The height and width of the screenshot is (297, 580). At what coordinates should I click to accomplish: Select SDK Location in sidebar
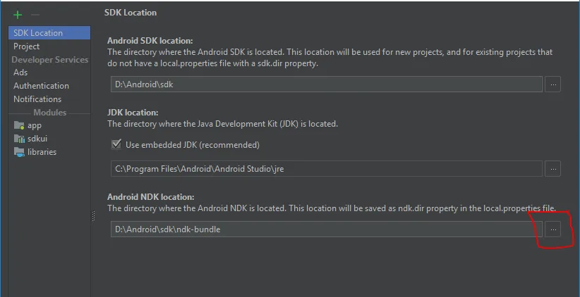click(38, 33)
